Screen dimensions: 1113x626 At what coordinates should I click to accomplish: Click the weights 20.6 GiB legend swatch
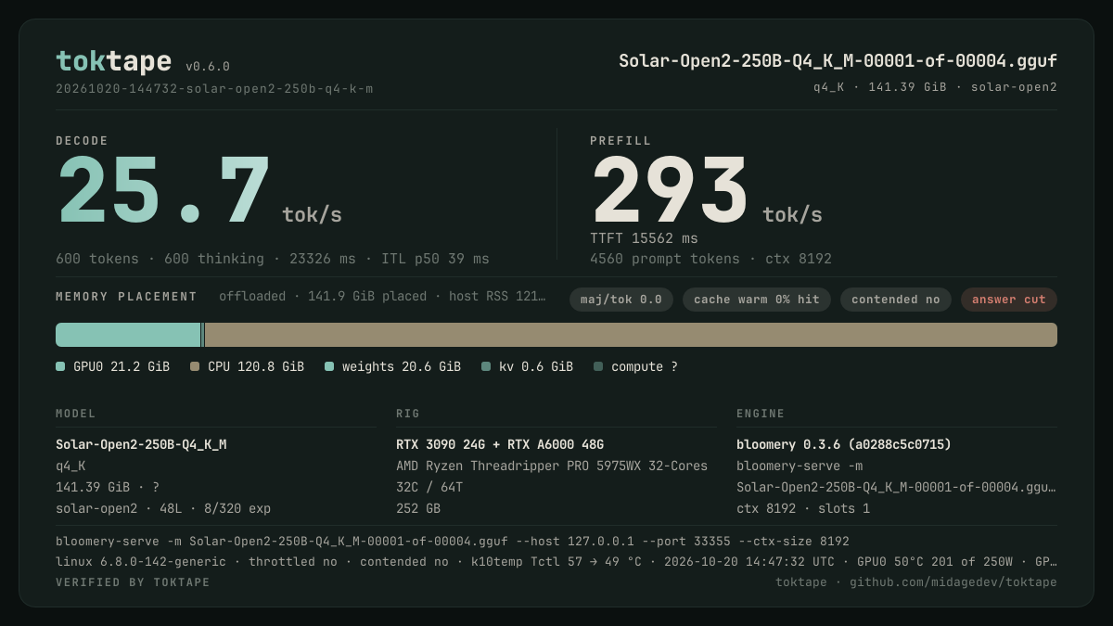(x=329, y=366)
